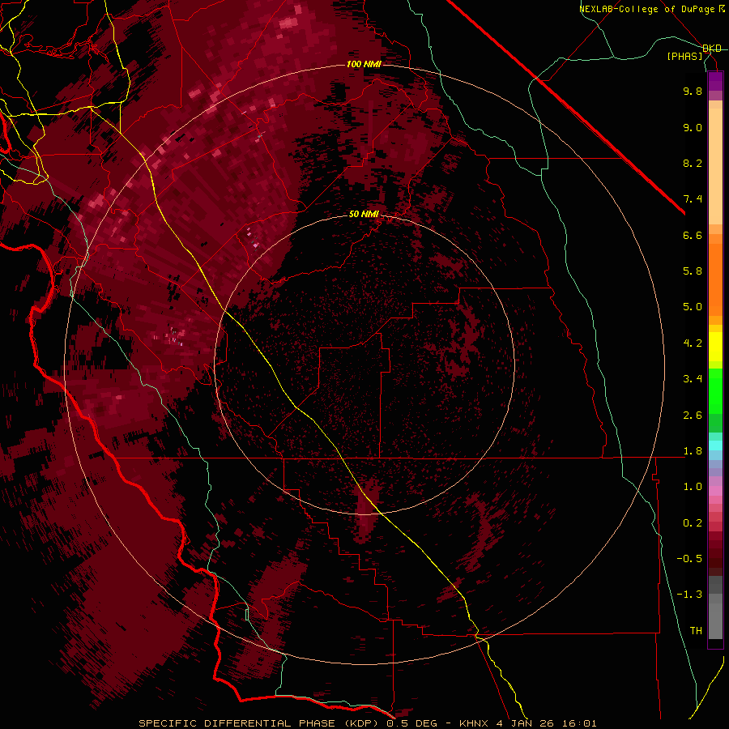
Task: Click the 5.0 value on the color scale
Action: pyautogui.click(x=693, y=307)
